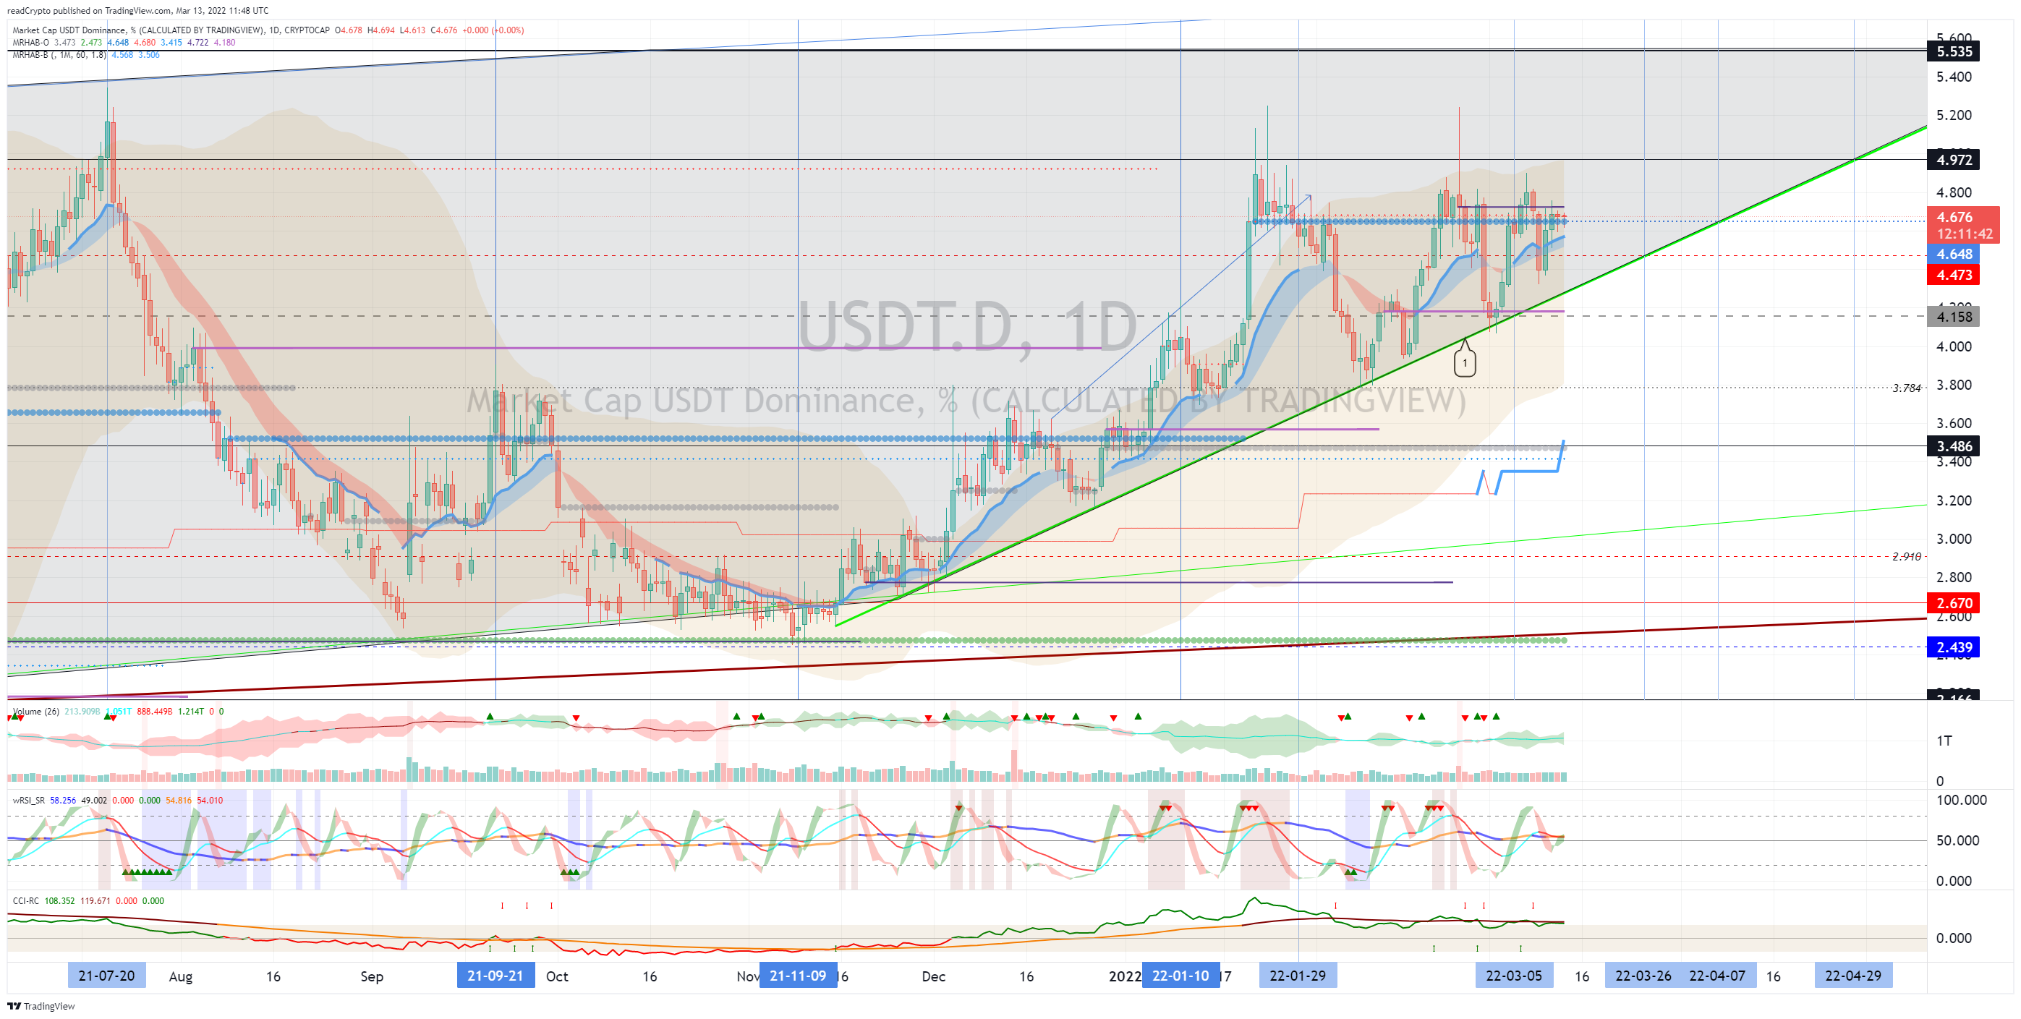Image resolution: width=2021 pixels, height=1019 pixels.
Task: Click the 22-03-26 date marker
Action: (x=1643, y=976)
